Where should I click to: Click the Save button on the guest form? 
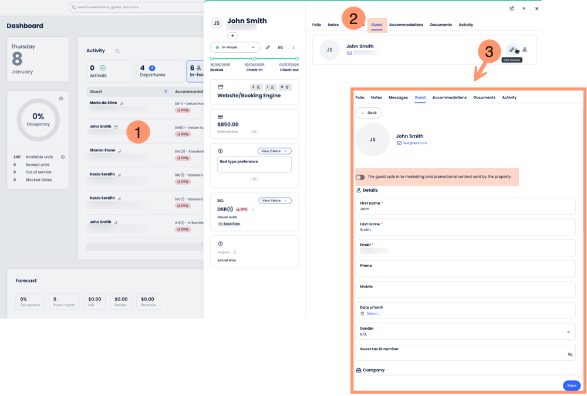coord(571,385)
